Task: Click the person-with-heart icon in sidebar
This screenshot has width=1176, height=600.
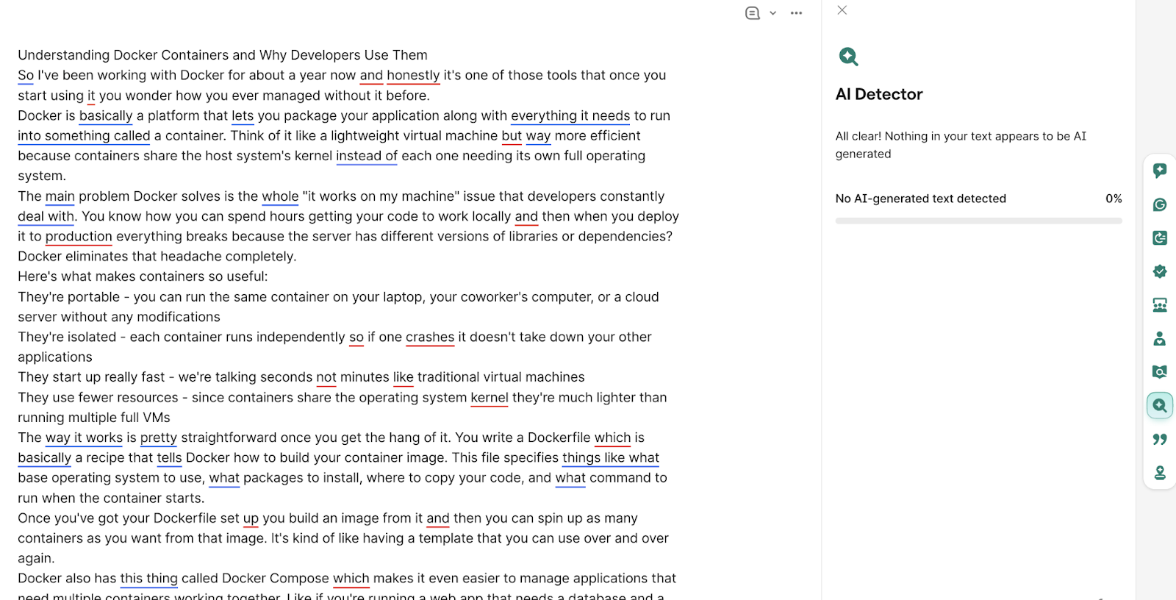Action: tap(1160, 338)
